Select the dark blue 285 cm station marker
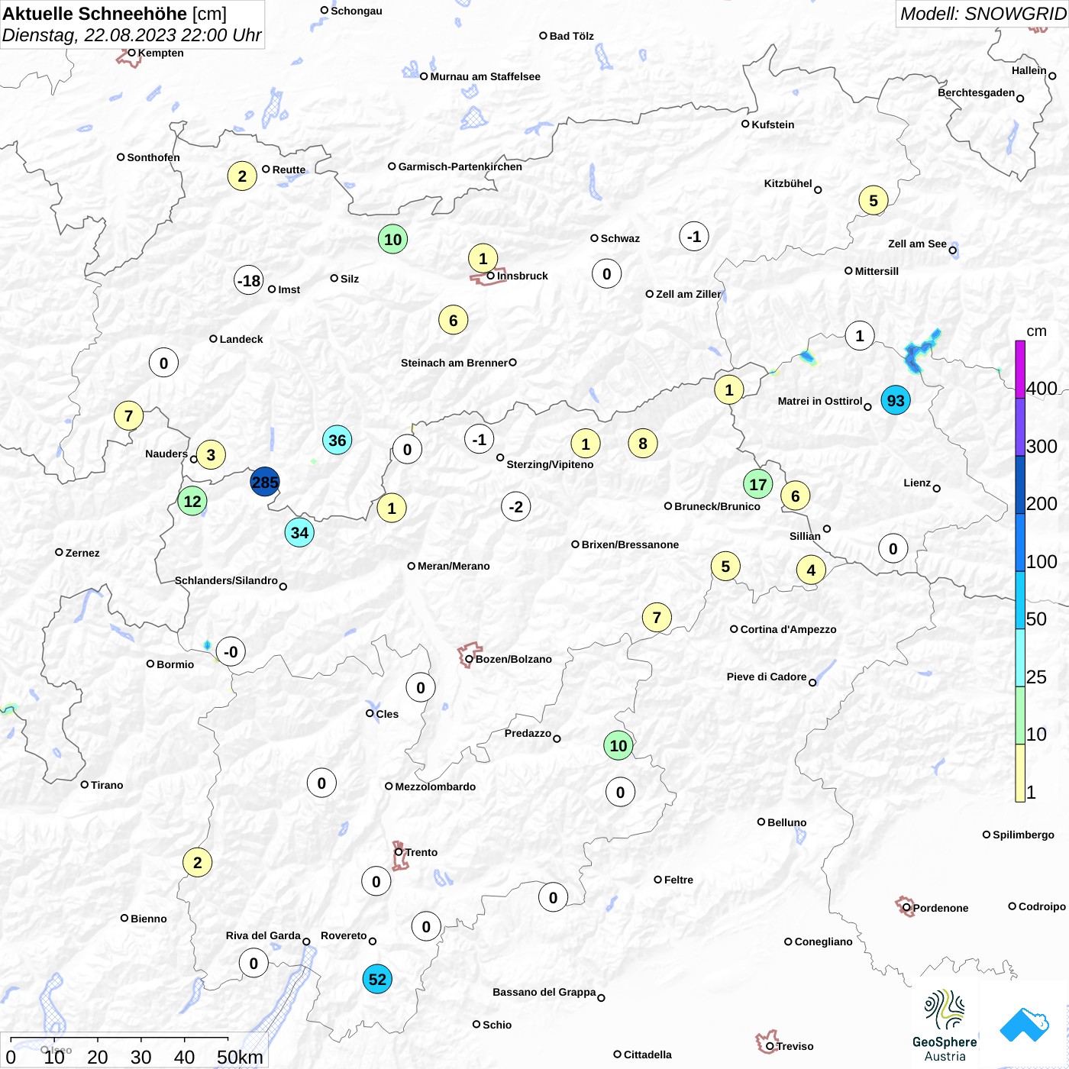The width and height of the screenshot is (1069, 1069). 265,482
